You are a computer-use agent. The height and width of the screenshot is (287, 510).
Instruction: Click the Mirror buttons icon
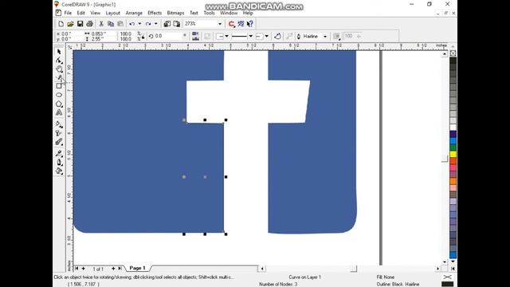pos(195,36)
